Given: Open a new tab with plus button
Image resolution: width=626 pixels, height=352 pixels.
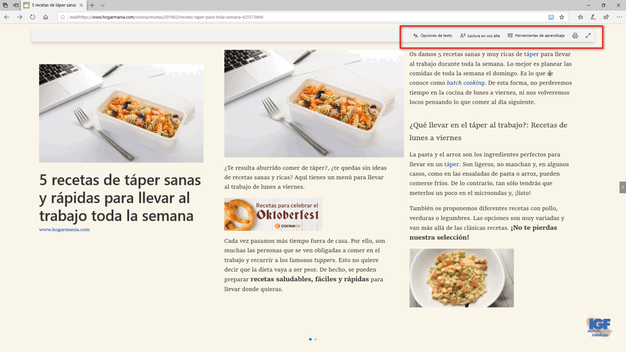Looking at the screenshot, I should [x=92, y=5].
